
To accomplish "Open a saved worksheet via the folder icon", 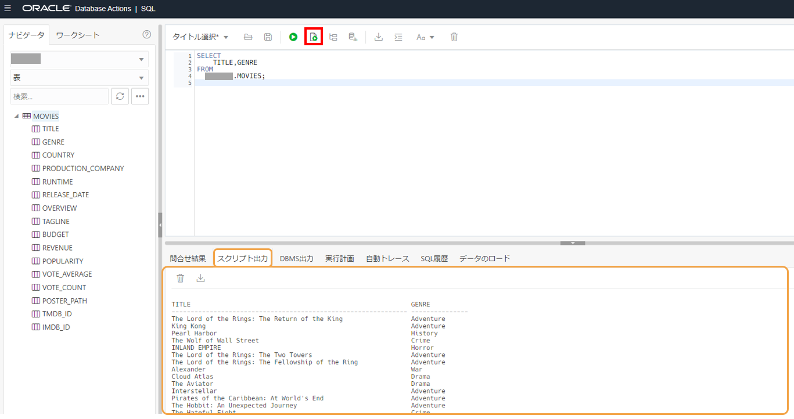I will [x=247, y=37].
